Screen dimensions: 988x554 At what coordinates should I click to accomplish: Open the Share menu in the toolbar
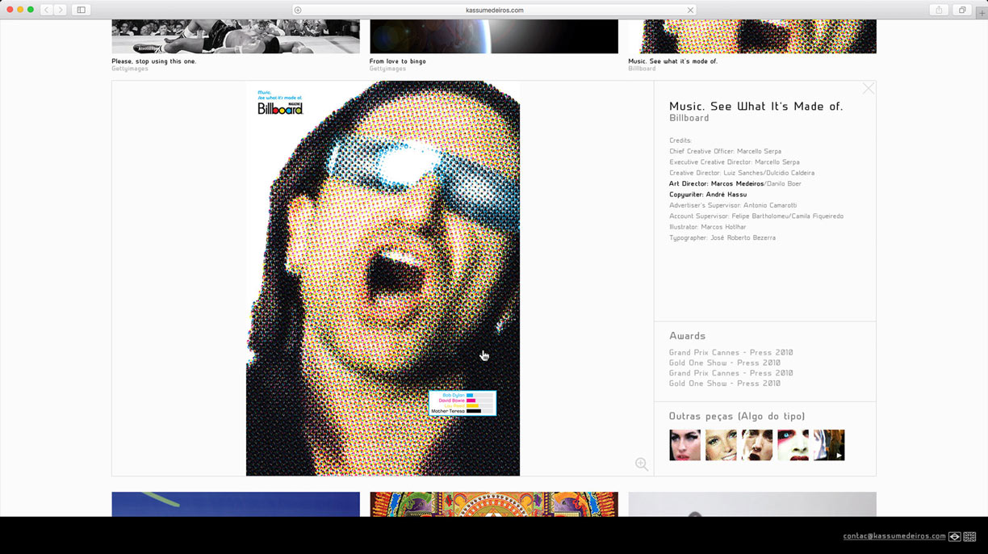pos(939,10)
